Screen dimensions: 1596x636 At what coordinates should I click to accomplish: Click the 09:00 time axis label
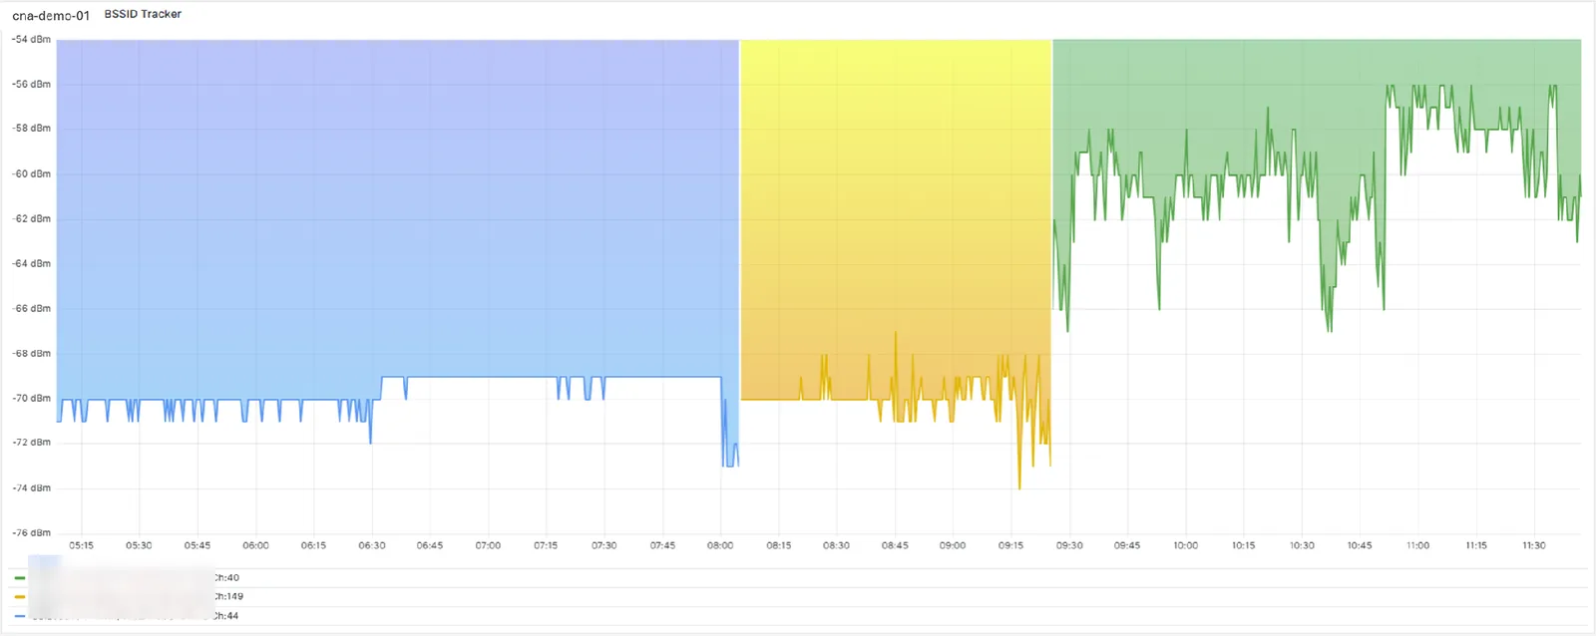coord(953,545)
